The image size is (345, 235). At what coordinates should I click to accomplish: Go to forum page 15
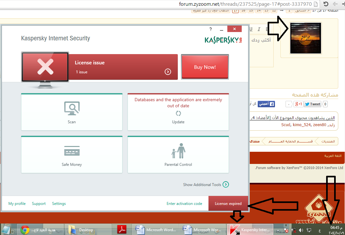coord(251,11)
